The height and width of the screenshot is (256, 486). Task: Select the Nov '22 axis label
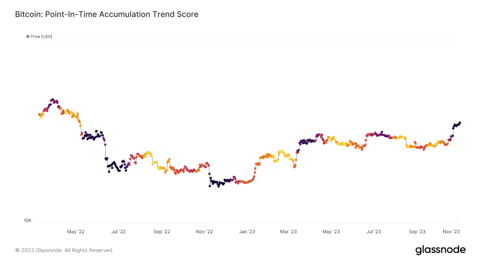[x=205, y=232]
